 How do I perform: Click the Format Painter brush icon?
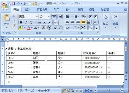tap(14, 26)
